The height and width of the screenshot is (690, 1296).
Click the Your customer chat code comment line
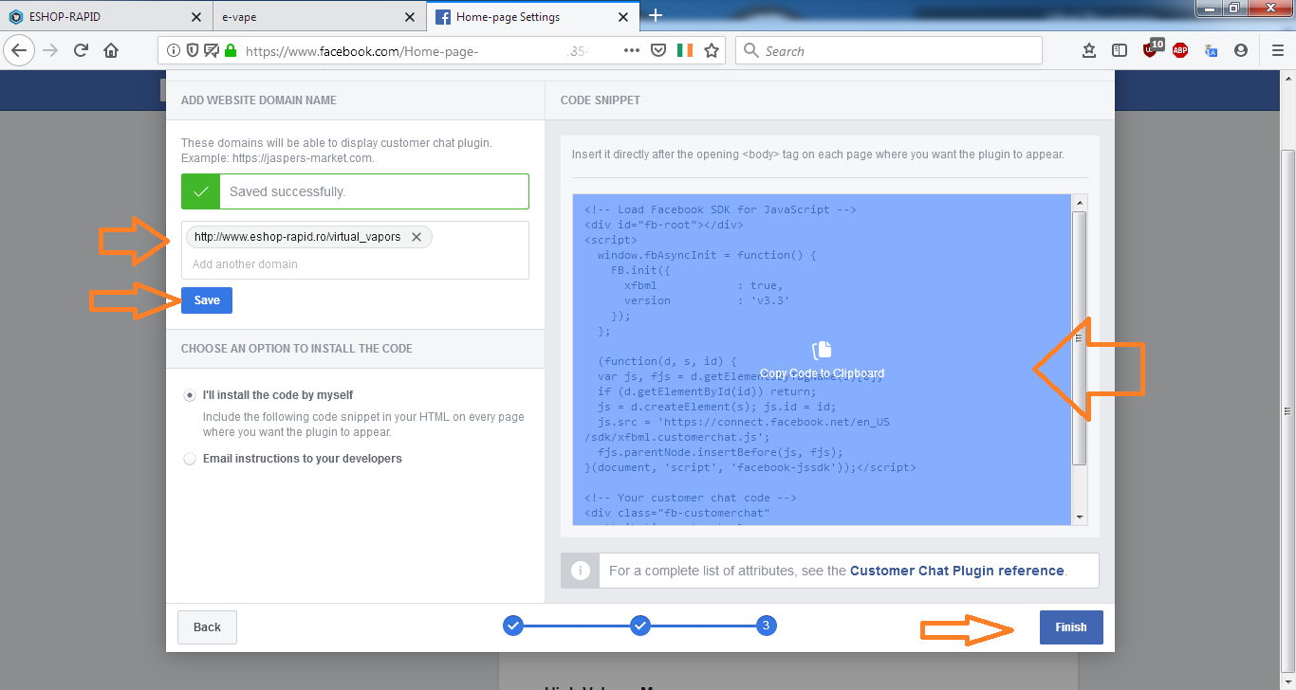[x=691, y=498]
